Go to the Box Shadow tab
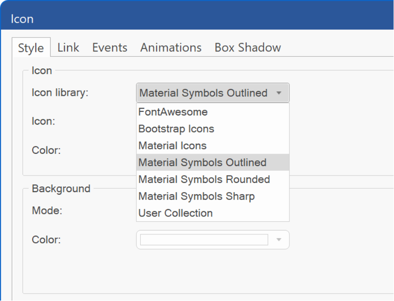The height and width of the screenshot is (301, 394). pos(248,47)
